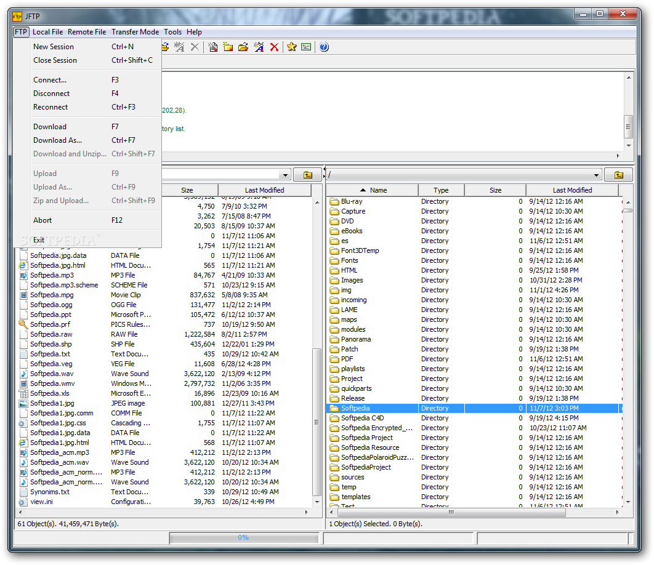Click the Softpedia1.jpg image file icon
Image resolution: width=654 pixels, height=565 pixels.
tap(24, 403)
